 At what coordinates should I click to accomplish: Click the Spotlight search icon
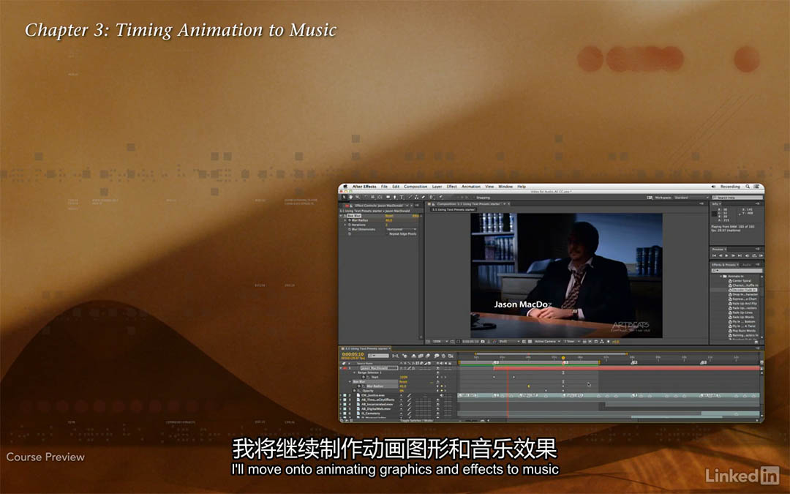pyautogui.click(x=748, y=187)
